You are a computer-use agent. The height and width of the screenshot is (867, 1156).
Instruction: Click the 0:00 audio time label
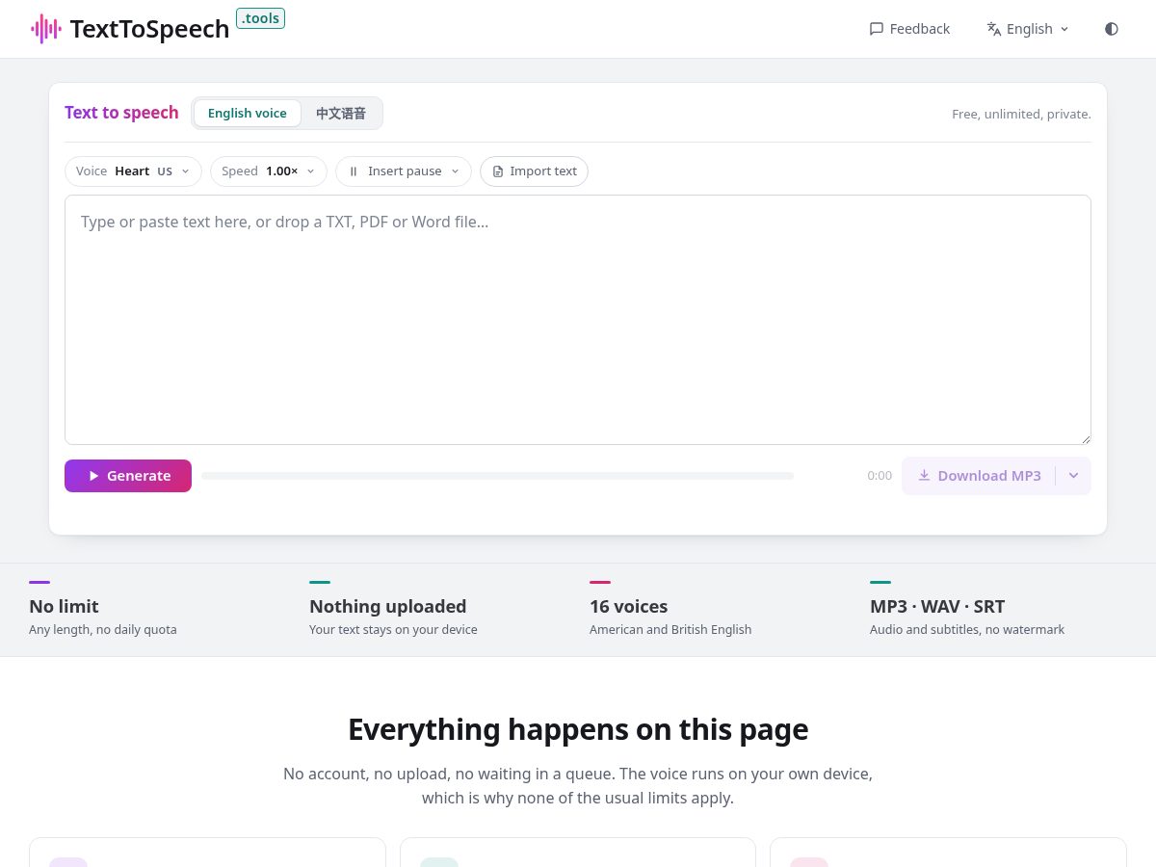point(880,476)
